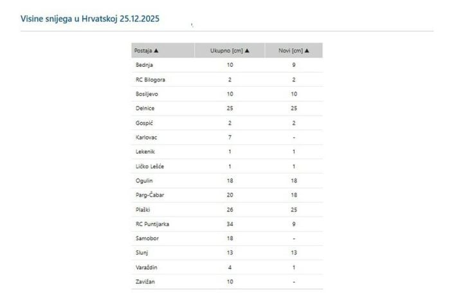Click the Plaški station entry
The image size is (463, 307).
point(144,209)
